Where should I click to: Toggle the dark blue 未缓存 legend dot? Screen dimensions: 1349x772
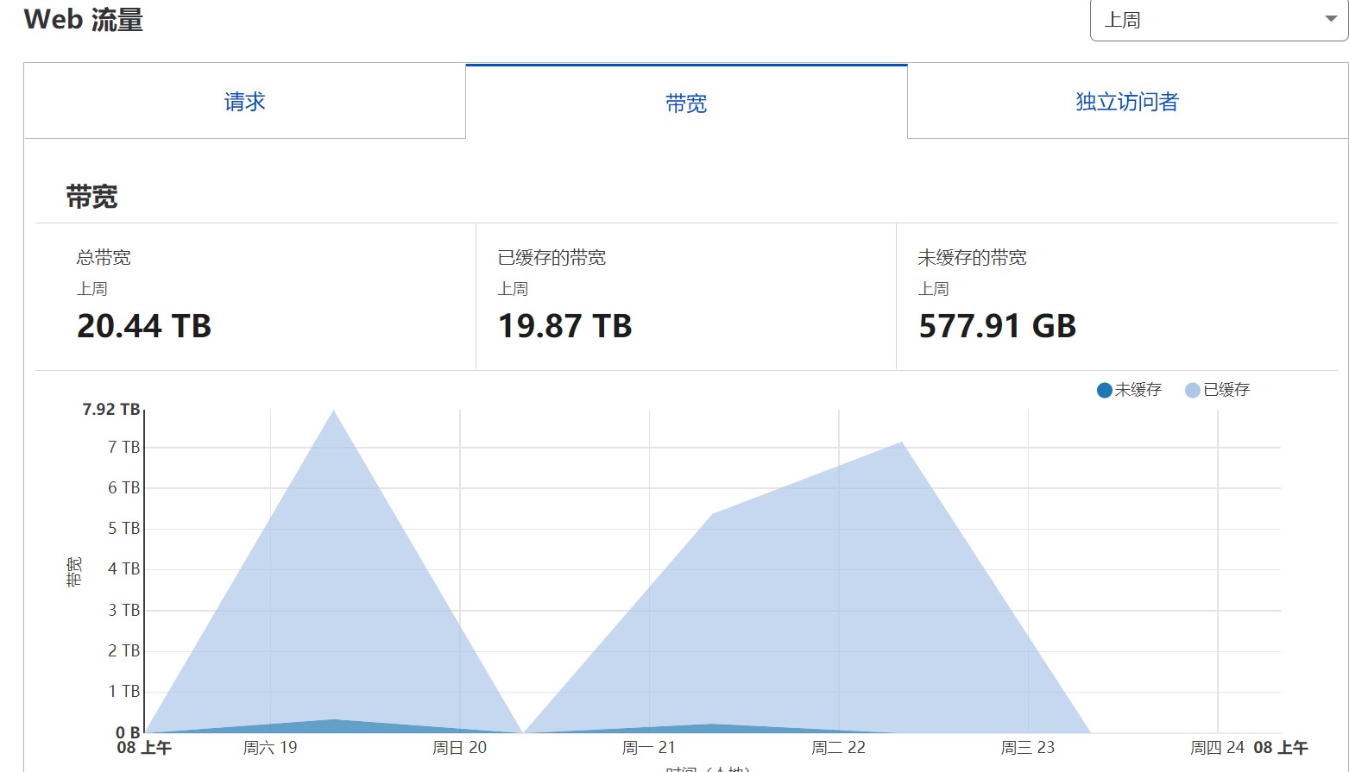(x=1104, y=391)
